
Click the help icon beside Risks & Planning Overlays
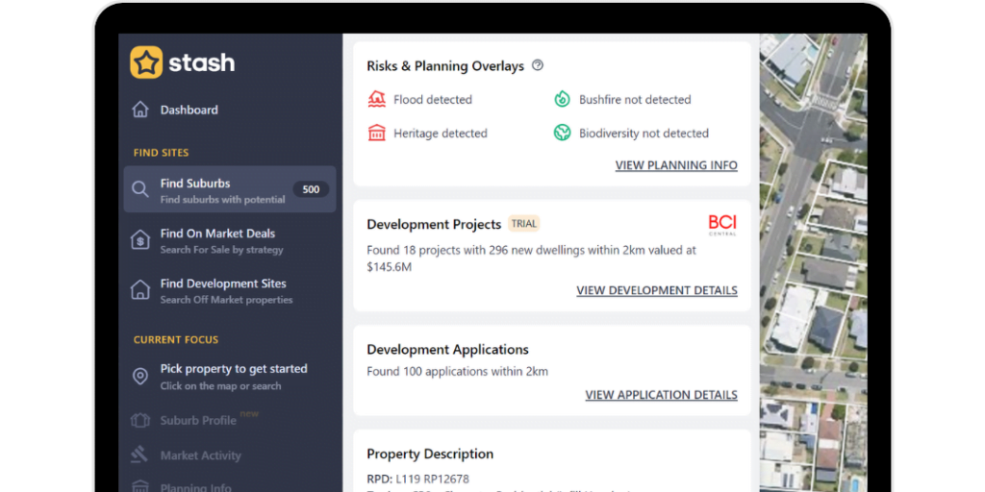pyautogui.click(x=538, y=65)
